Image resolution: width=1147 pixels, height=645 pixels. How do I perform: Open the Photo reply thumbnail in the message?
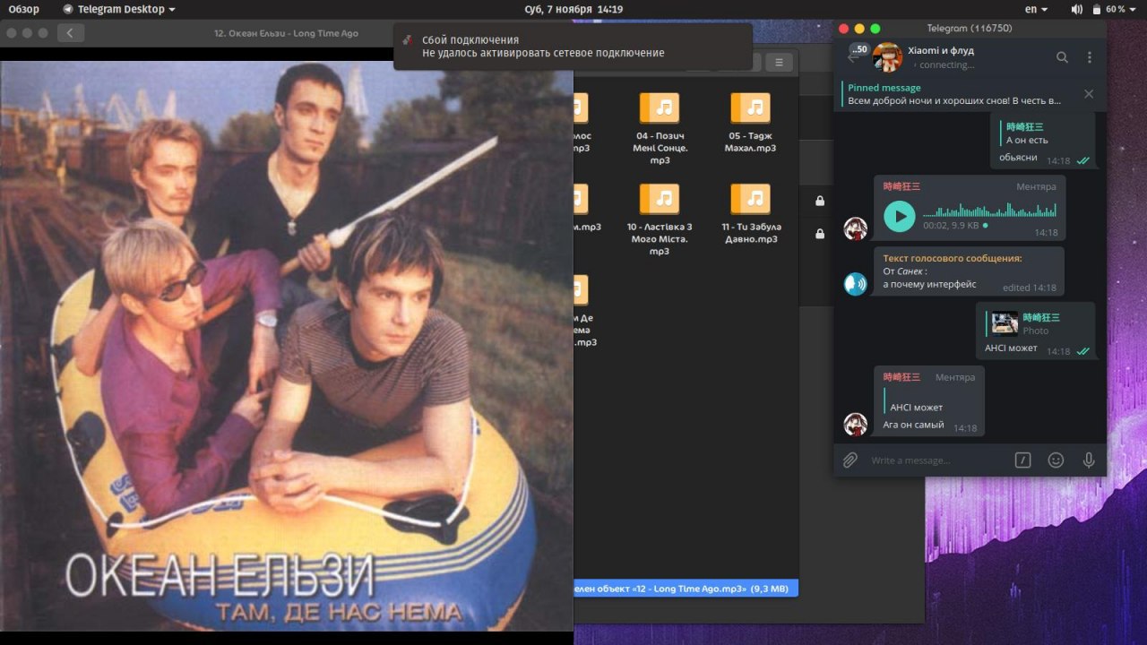pyautogui.click(x=1005, y=322)
